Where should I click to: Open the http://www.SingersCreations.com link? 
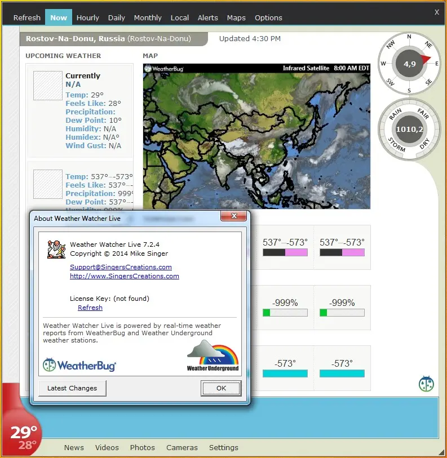pyautogui.click(x=124, y=276)
